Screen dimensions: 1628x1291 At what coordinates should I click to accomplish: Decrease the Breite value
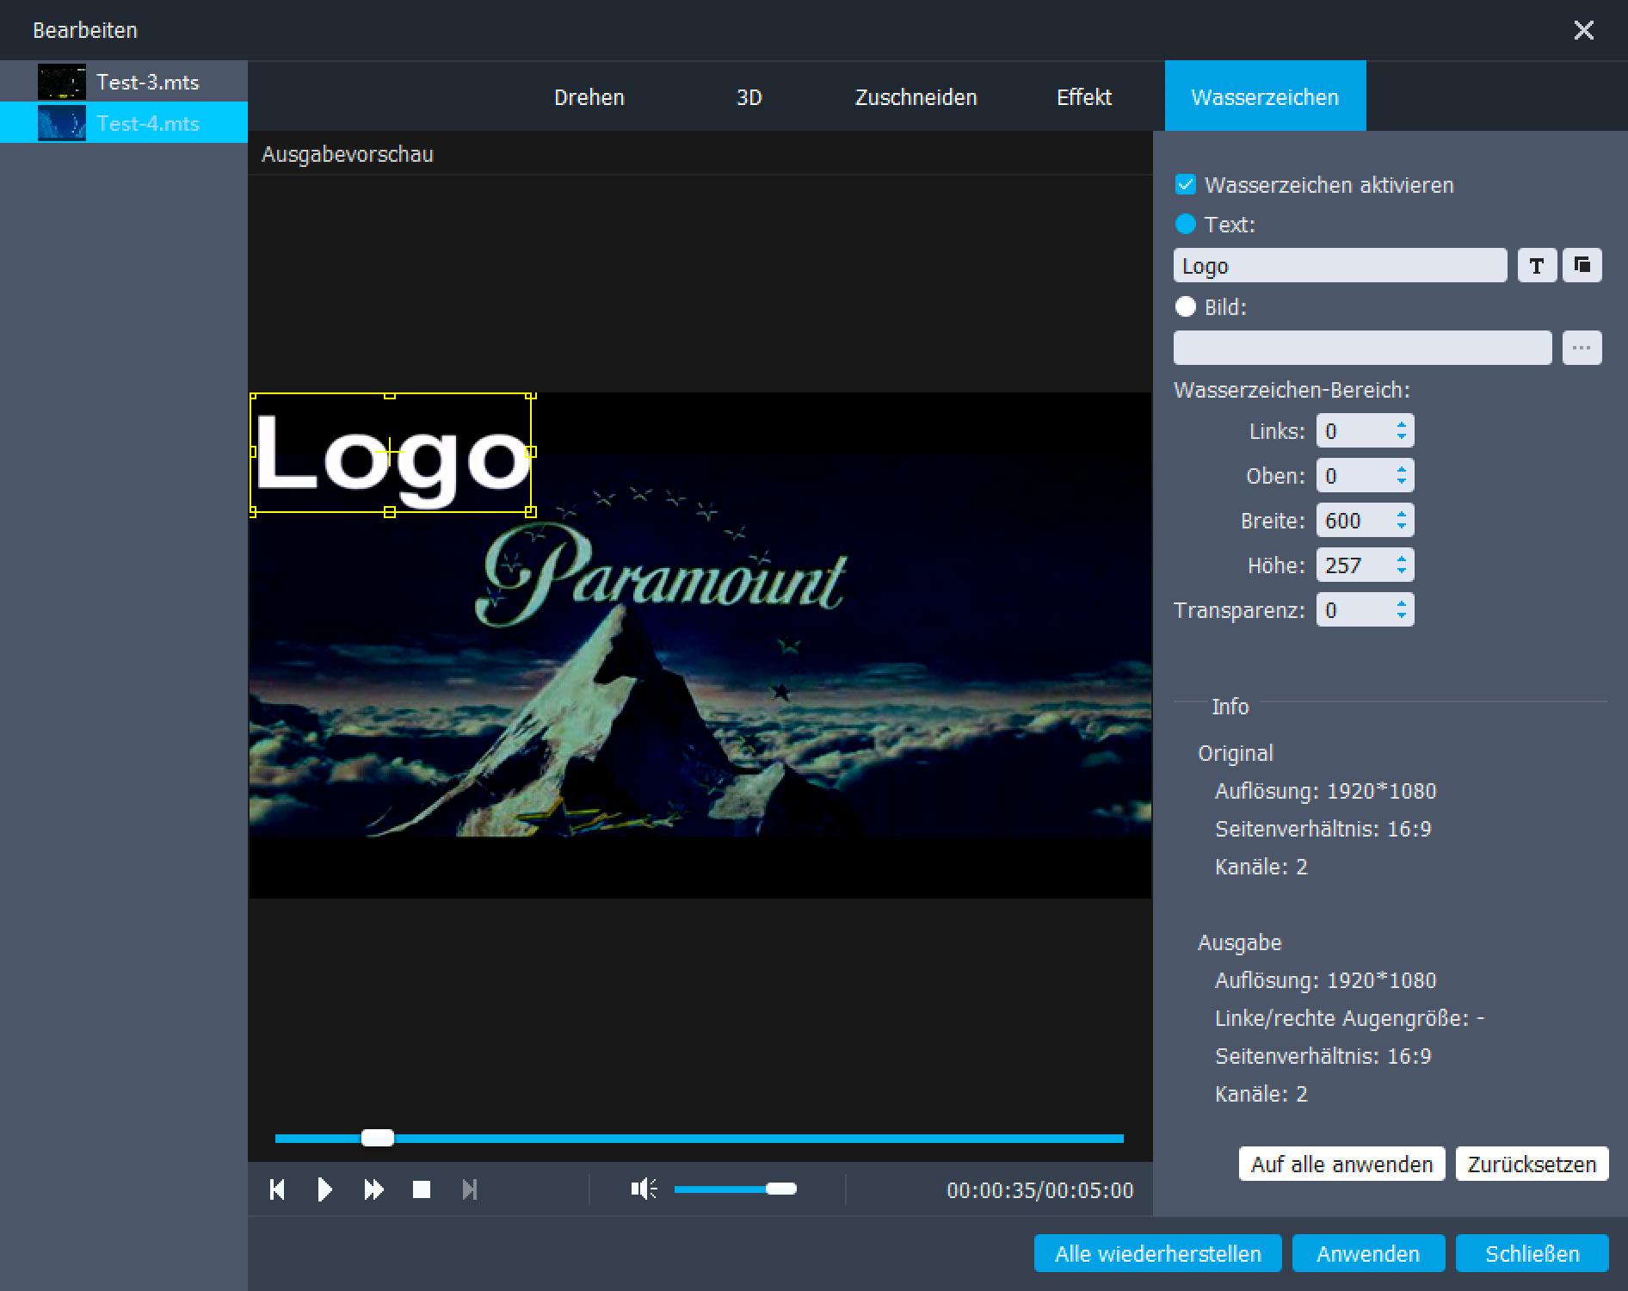click(1402, 527)
